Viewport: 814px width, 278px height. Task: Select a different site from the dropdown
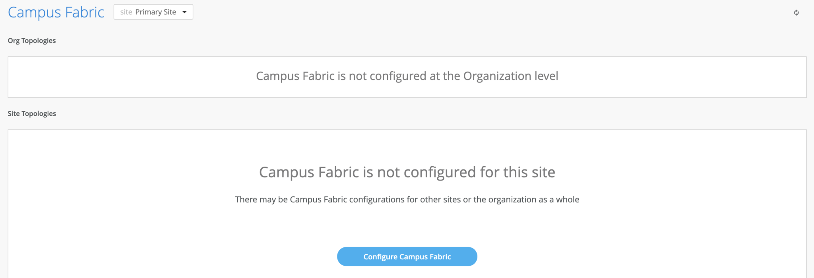(x=153, y=12)
